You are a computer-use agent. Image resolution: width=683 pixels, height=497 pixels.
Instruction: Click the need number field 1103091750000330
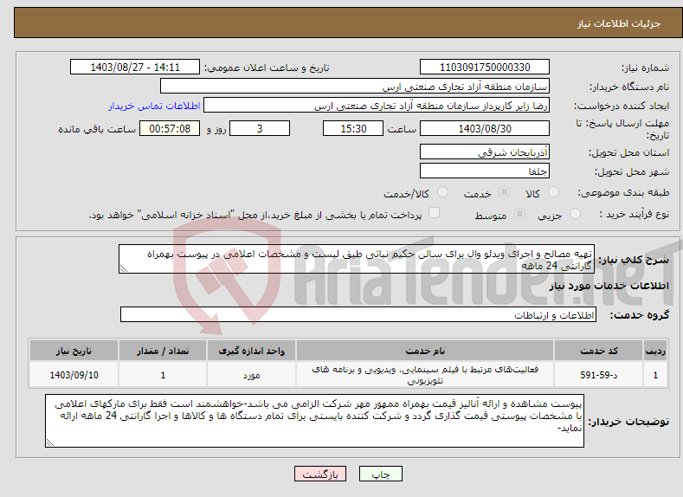click(x=485, y=67)
